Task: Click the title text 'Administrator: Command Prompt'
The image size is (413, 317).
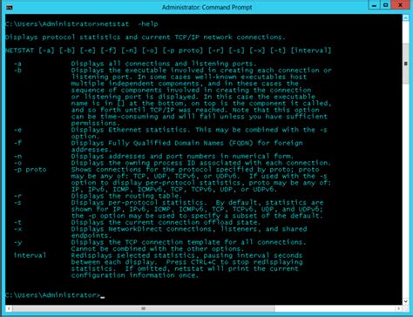Action: 206,7
